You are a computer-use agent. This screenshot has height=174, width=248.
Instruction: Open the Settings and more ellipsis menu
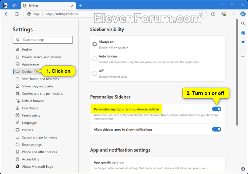click(233, 14)
